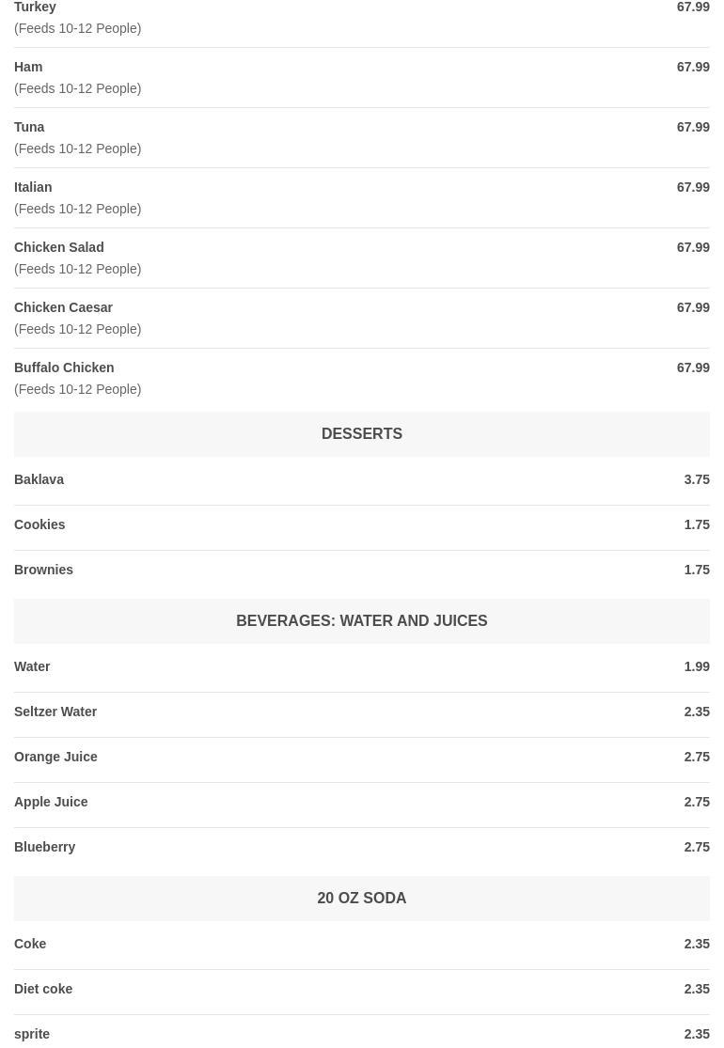The image size is (724, 1048).
Task: Pick the Orange Juice item
Action: [55, 757]
